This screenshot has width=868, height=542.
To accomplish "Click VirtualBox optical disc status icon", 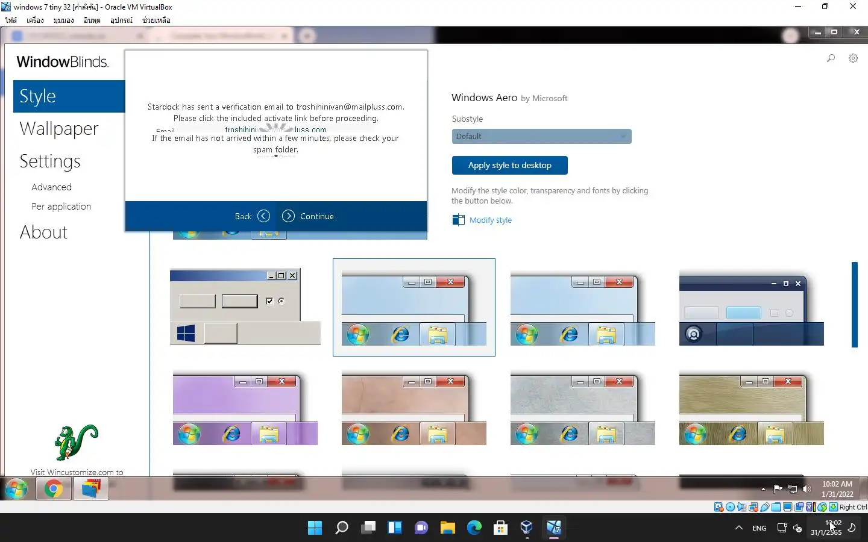I will [731, 507].
